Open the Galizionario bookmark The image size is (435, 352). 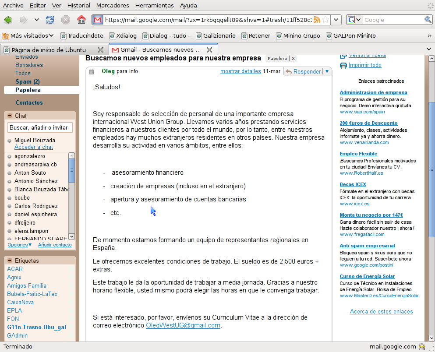(x=216, y=36)
